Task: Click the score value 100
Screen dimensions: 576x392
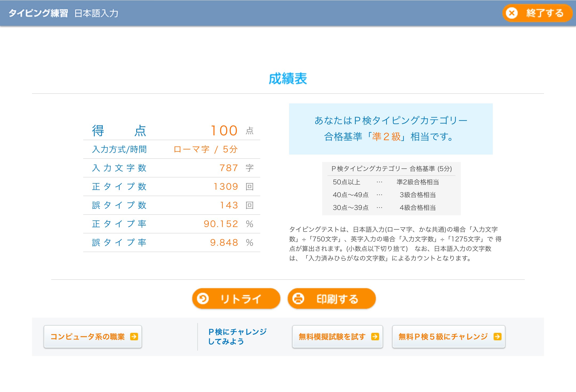Action: click(x=224, y=131)
